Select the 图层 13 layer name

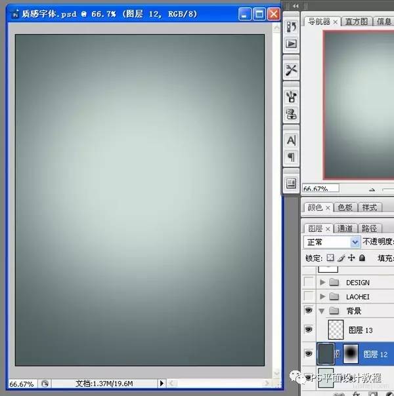pos(361,330)
